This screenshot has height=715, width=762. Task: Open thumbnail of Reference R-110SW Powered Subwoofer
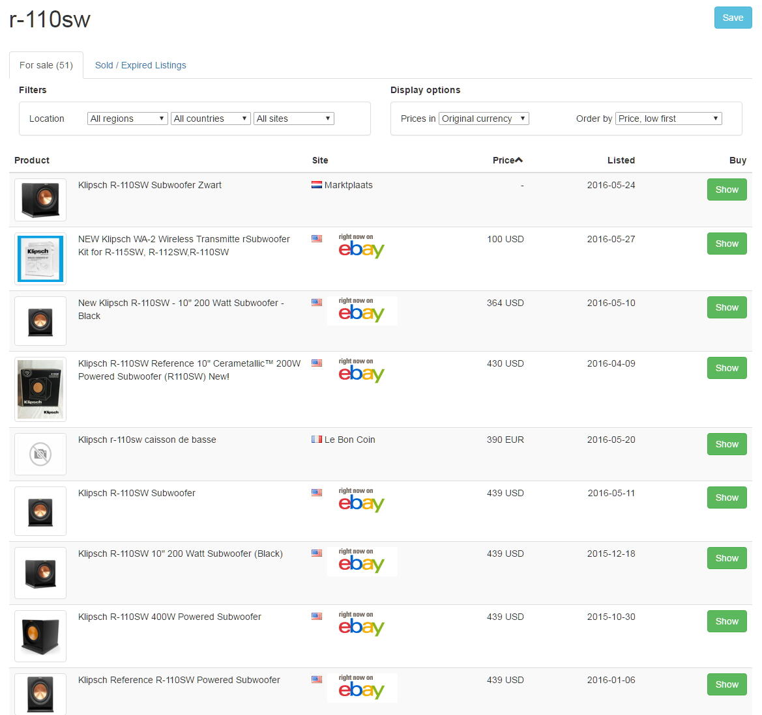coord(40,694)
